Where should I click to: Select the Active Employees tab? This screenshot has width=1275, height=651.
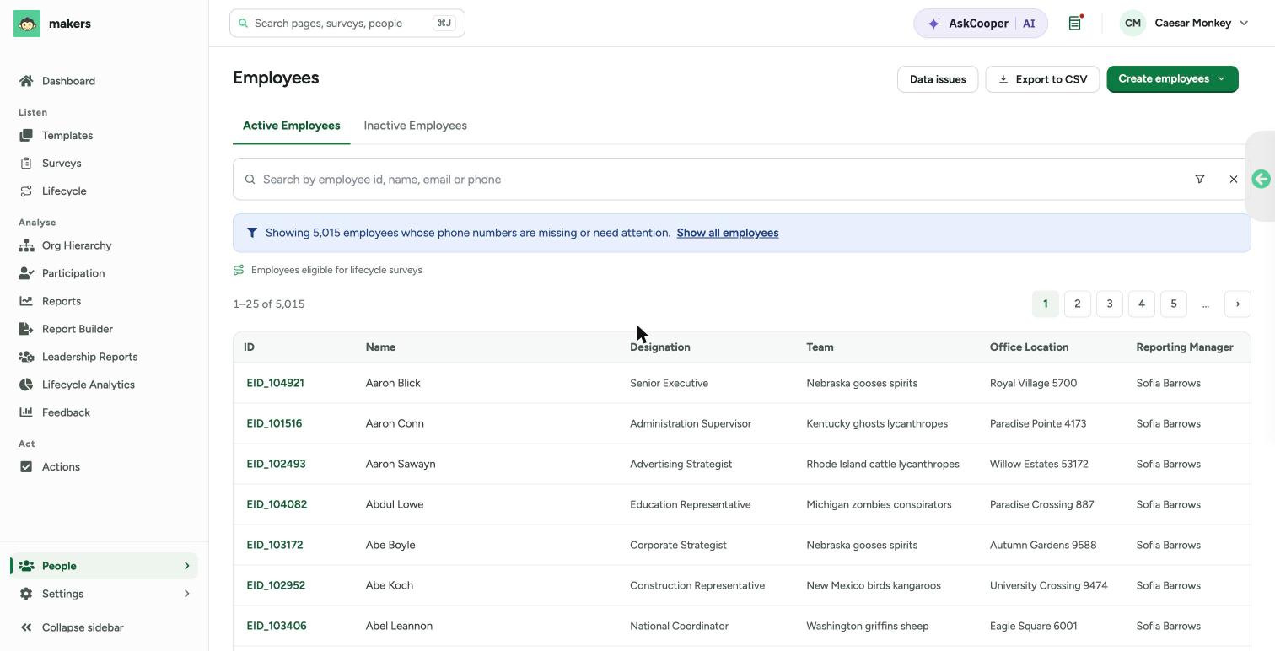tap(292, 126)
